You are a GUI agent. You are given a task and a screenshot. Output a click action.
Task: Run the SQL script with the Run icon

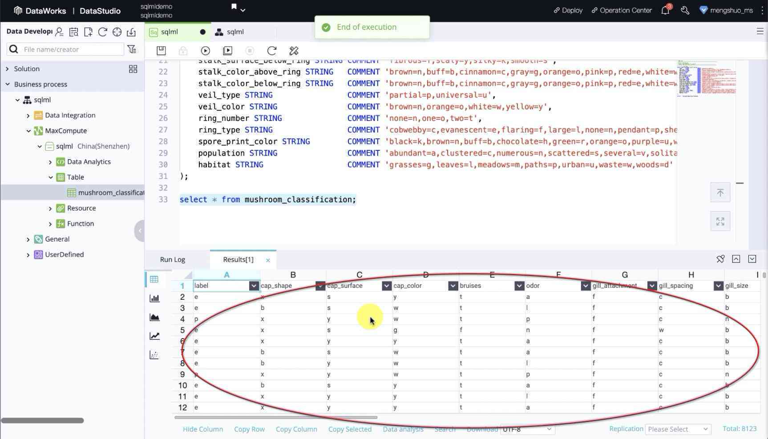(x=205, y=51)
